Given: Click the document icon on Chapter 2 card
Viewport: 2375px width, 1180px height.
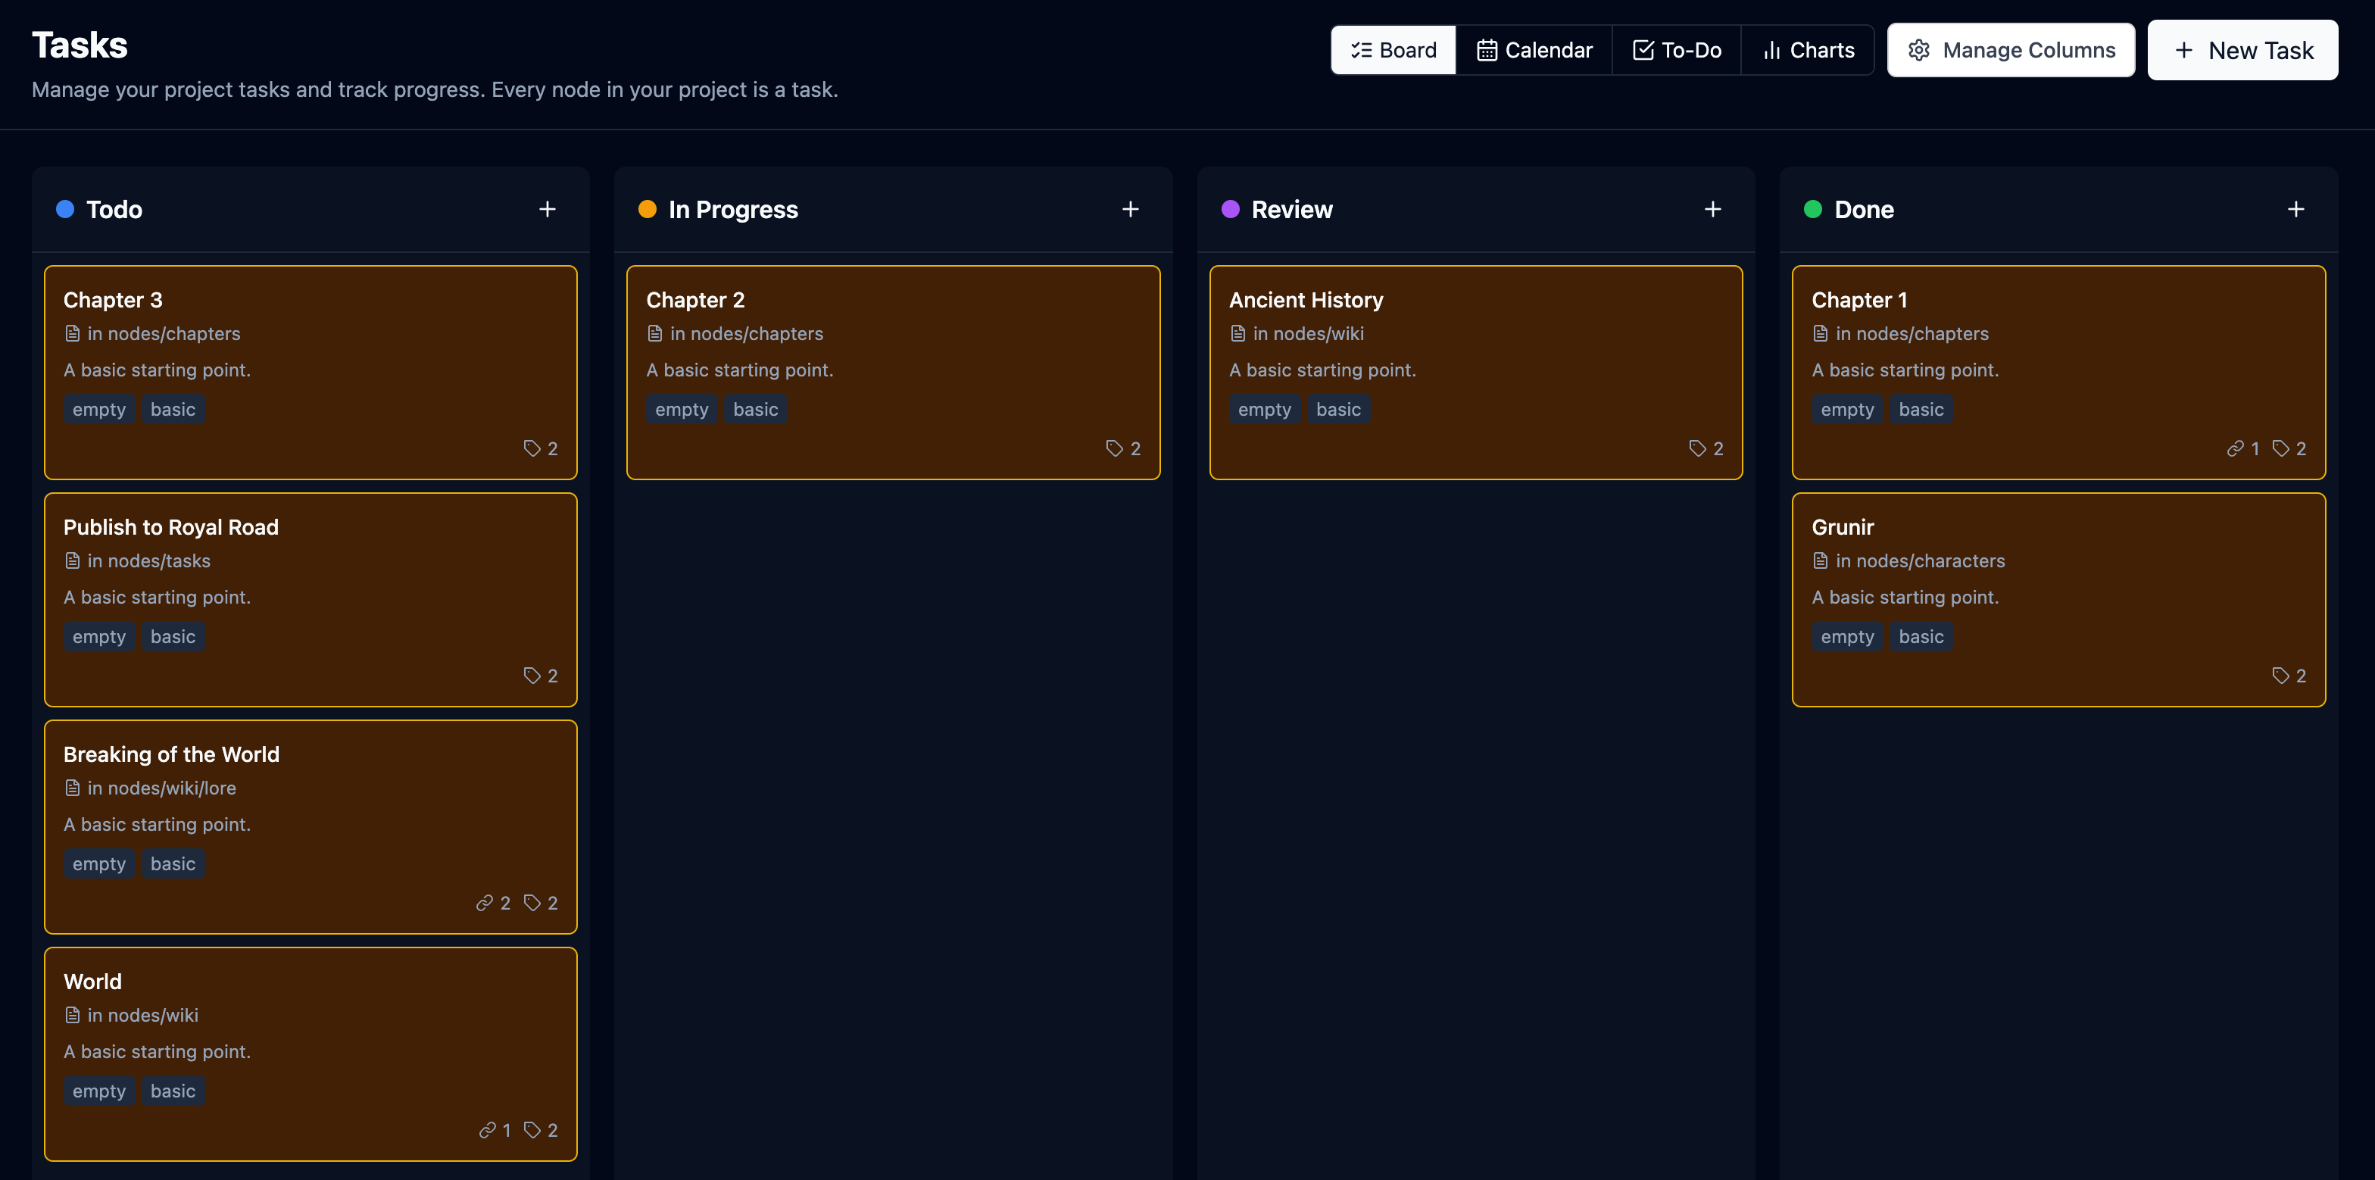Looking at the screenshot, I should (654, 334).
